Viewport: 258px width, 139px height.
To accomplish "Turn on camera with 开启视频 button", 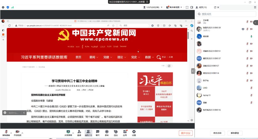I will pyautogui.click(x=17, y=133).
